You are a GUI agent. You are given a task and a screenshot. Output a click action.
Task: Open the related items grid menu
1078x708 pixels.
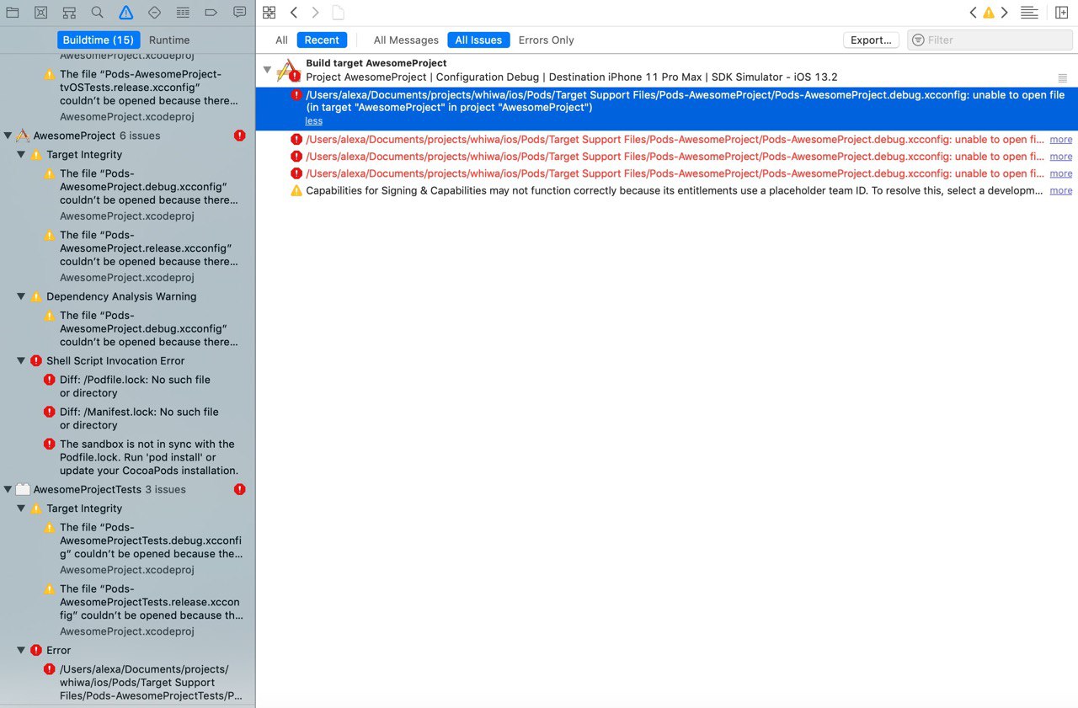coord(269,13)
